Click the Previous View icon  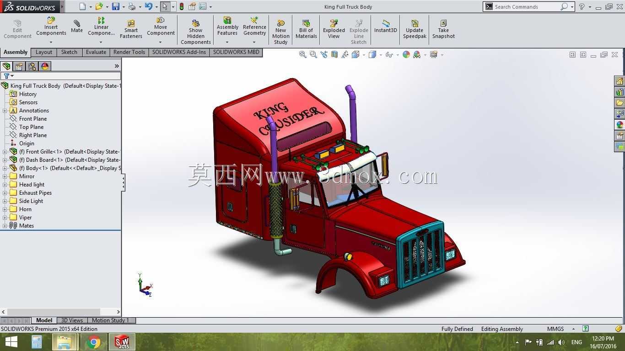pos(324,54)
